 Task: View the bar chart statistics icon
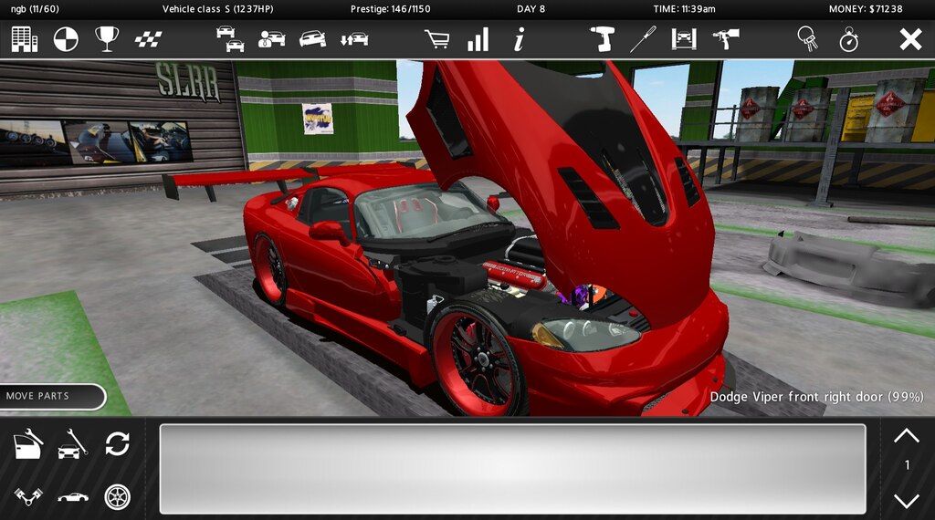(x=478, y=39)
